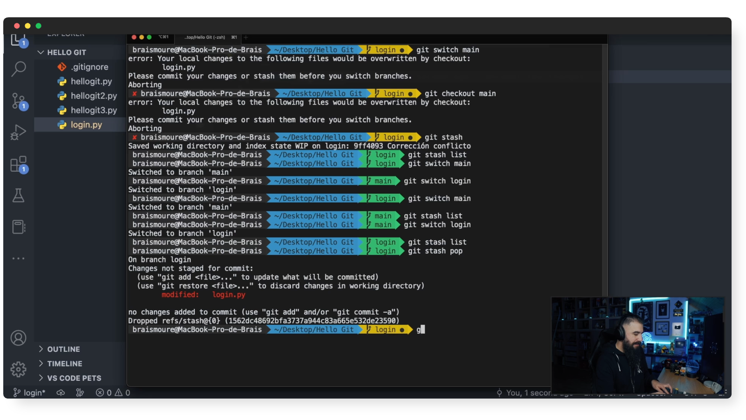Minimize the terminal window with yellow button
746x420 pixels.
tap(142, 37)
